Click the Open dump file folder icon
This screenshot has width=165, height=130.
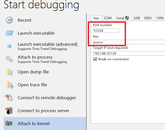9,72
